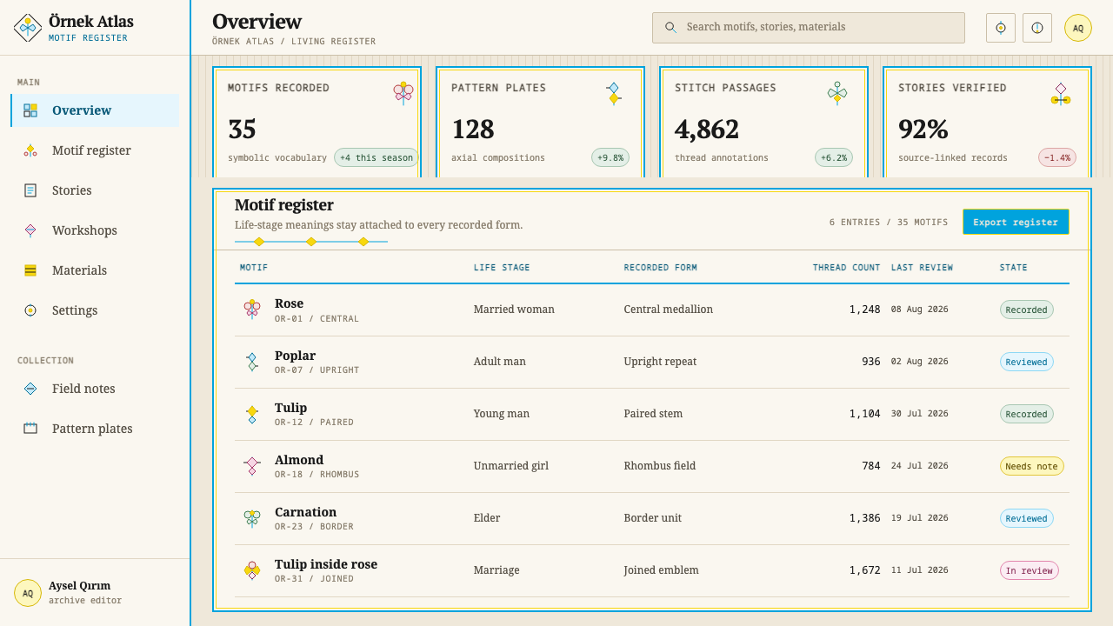Open the Aysel Qırım profile at sidebar bottom
Image resolution: width=1113 pixels, height=626 pixels.
[x=95, y=592]
